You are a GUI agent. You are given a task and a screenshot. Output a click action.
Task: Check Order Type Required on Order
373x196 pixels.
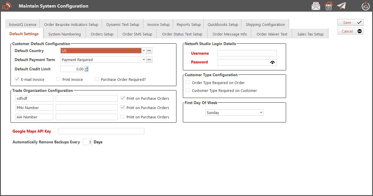[x=188, y=83]
